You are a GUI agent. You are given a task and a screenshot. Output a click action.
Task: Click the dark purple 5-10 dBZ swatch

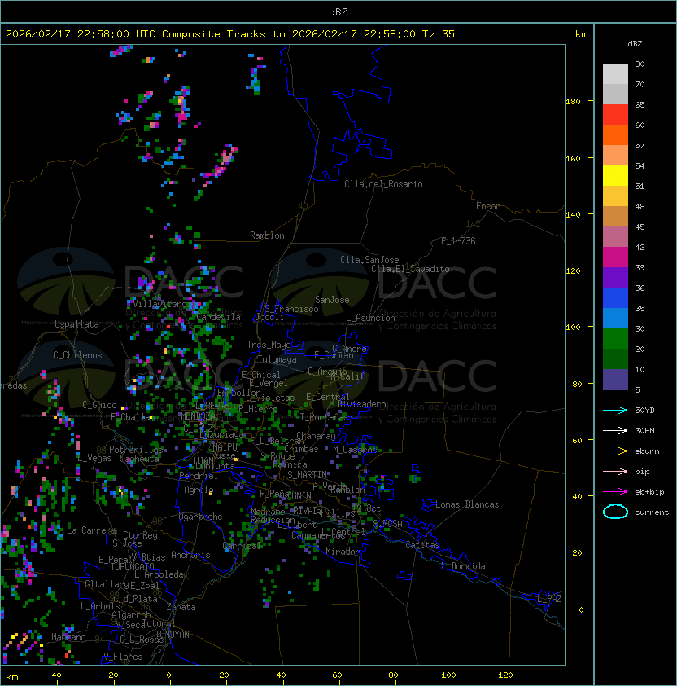pyautogui.click(x=615, y=380)
